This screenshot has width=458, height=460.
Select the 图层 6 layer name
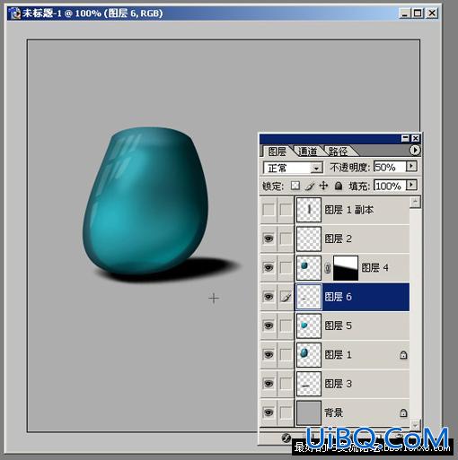coord(338,297)
